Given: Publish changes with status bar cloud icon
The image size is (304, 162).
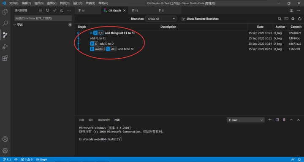Looking at the screenshot, I should tap(16, 159).
